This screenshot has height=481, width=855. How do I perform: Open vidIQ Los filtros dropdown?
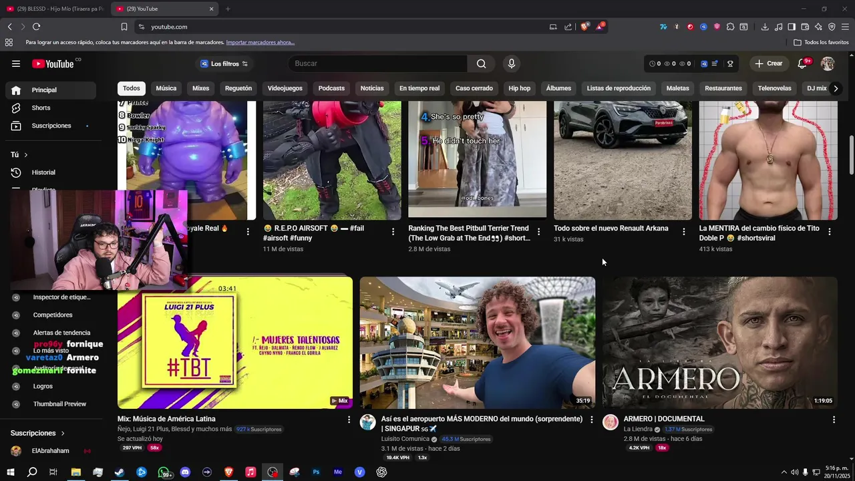[x=224, y=63]
